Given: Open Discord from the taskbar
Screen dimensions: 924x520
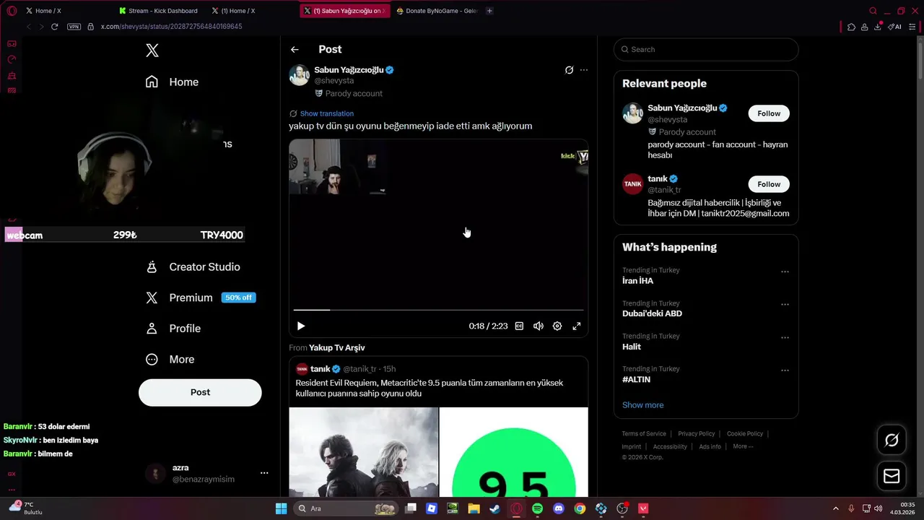Looking at the screenshot, I should (x=558, y=508).
